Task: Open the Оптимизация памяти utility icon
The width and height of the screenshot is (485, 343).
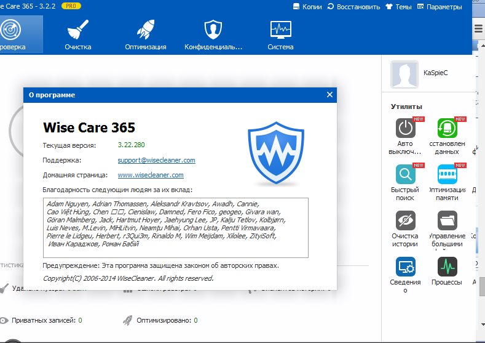Action: (x=447, y=175)
